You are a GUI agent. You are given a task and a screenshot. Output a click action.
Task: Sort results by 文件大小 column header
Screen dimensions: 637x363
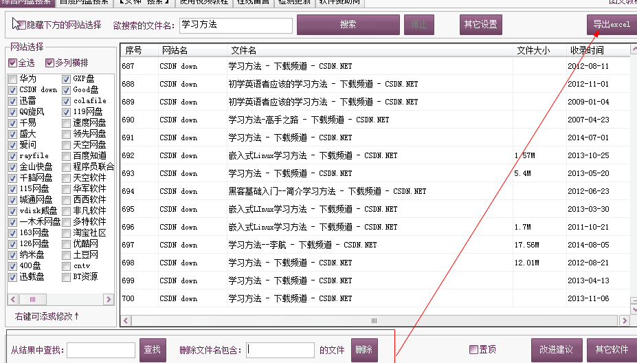coord(533,50)
